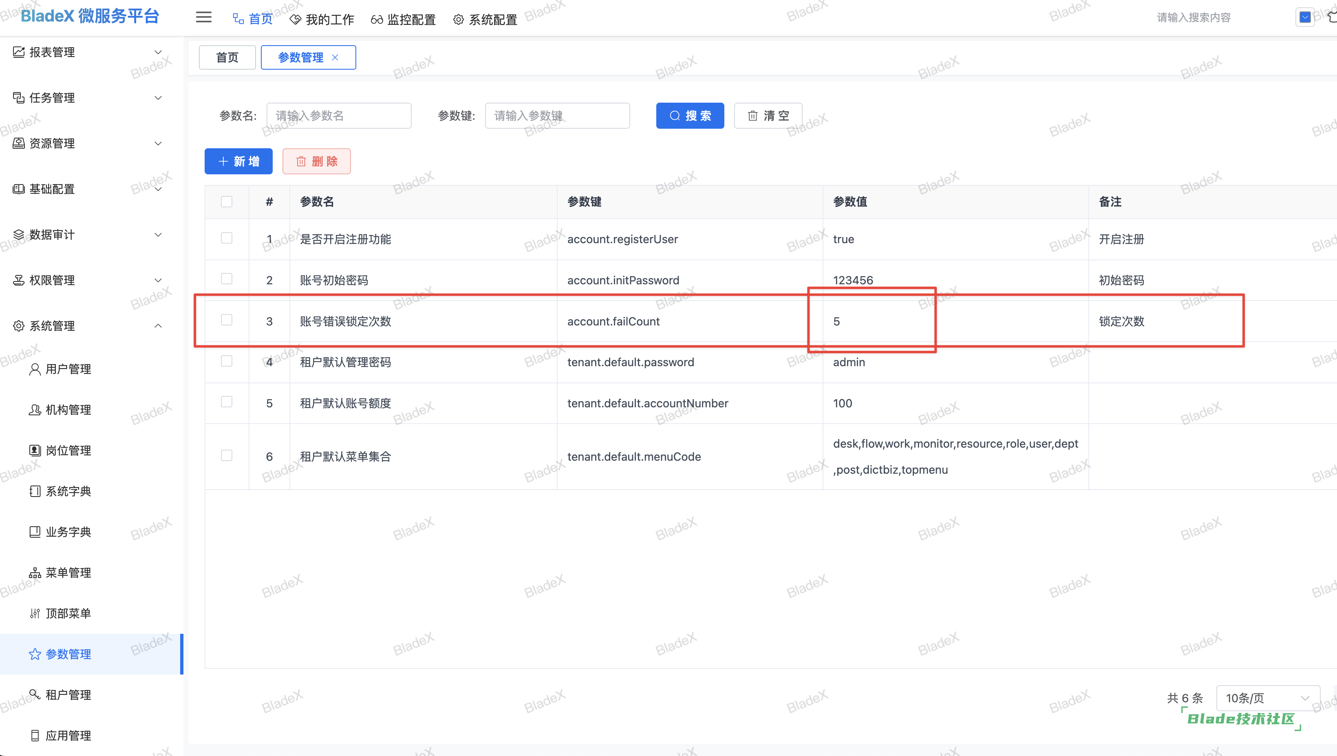Click the 系统管理 gear icon

click(19, 326)
